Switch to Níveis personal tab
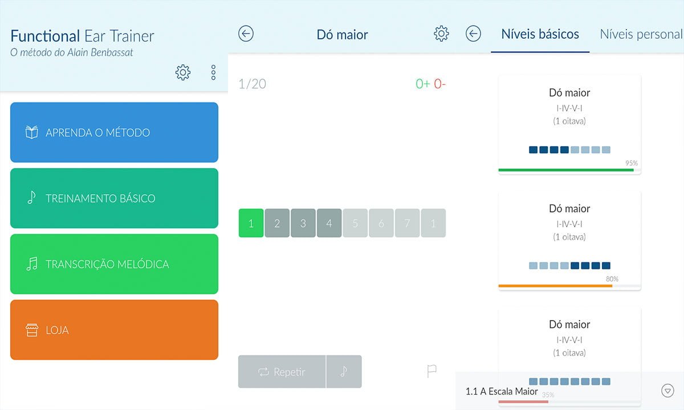Image resolution: width=684 pixels, height=410 pixels. (641, 34)
